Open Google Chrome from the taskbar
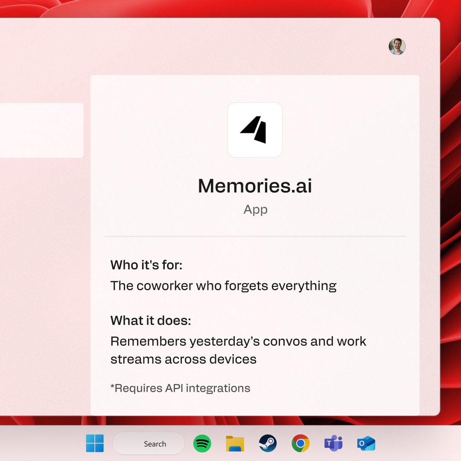Screen dimensions: 461x461 (x=301, y=443)
